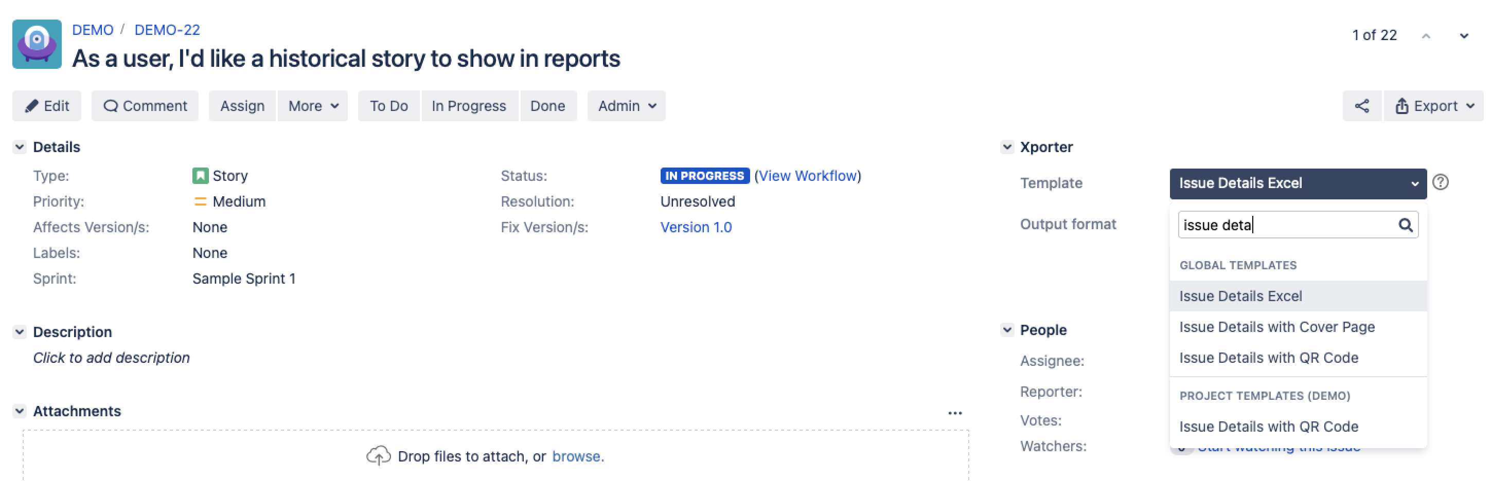Open the Attachments options ellipsis menu
This screenshot has height=481, width=1491.
click(954, 413)
